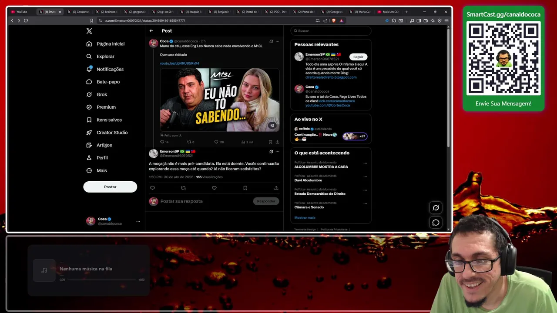557x313 pixels.
Task: Open the EU NÃO TÔ SABENDO video thumbnail
Action: [x=220, y=100]
